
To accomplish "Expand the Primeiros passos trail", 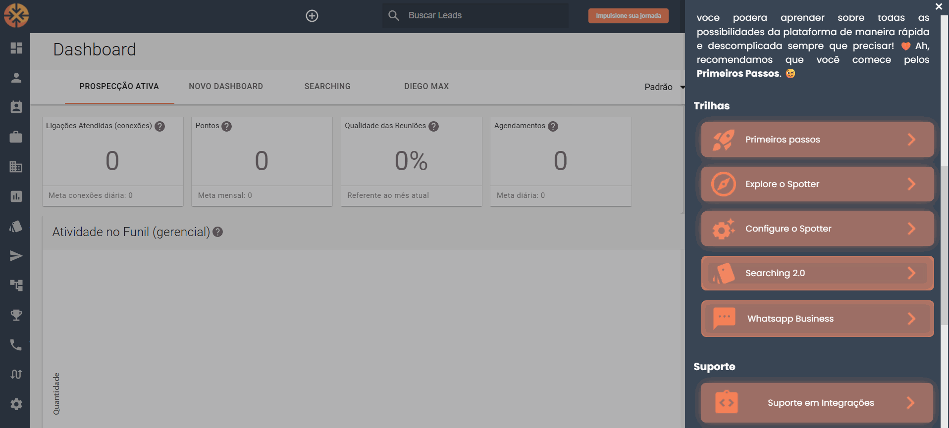I will pyautogui.click(x=817, y=140).
